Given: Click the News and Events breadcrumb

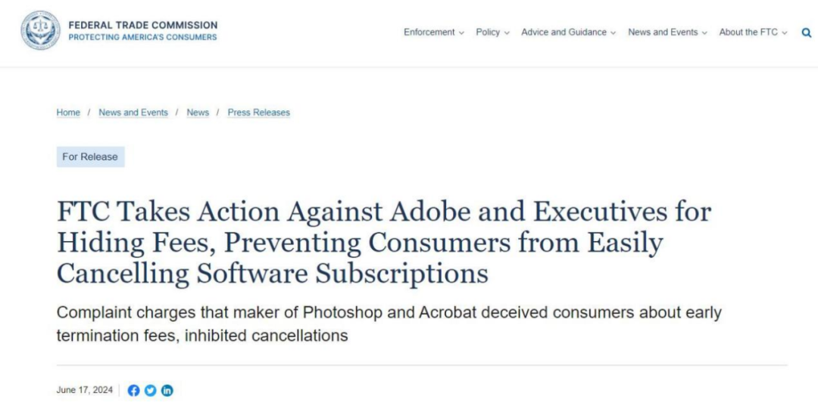Looking at the screenshot, I should click(133, 113).
